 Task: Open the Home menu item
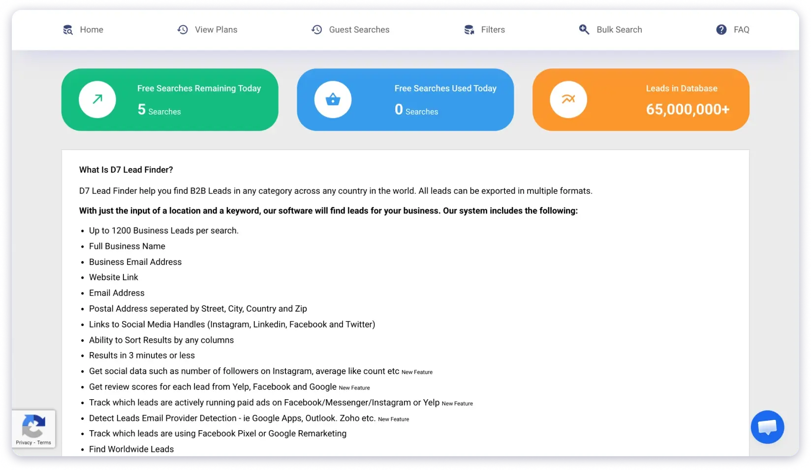[x=92, y=30]
